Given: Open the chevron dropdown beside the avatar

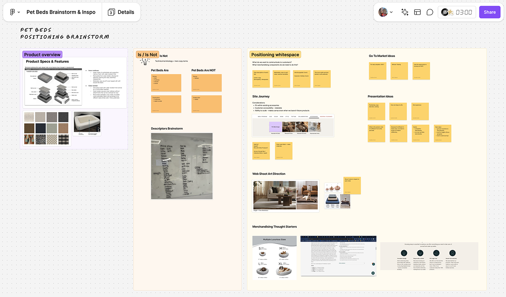Looking at the screenshot, I should [x=391, y=12].
